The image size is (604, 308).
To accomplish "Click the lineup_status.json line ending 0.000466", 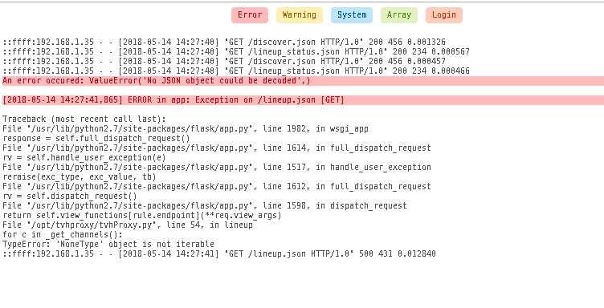I will tap(236, 71).
